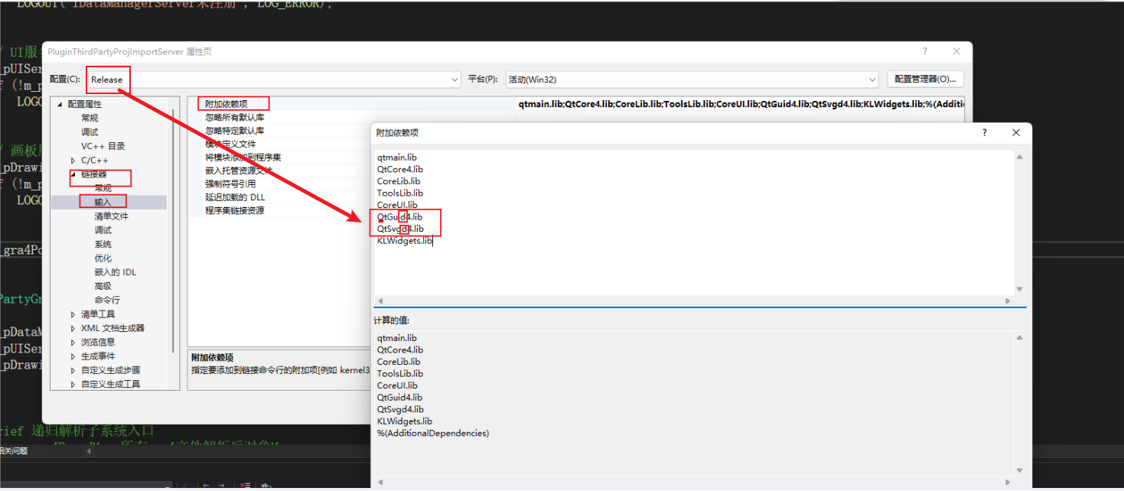Expand the C/C++ tree node
The width and height of the screenshot is (1124, 491).
pos(73,160)
